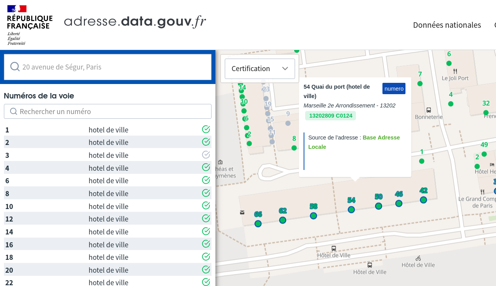Click certified check icon for number 6

(x=206, y=180)
